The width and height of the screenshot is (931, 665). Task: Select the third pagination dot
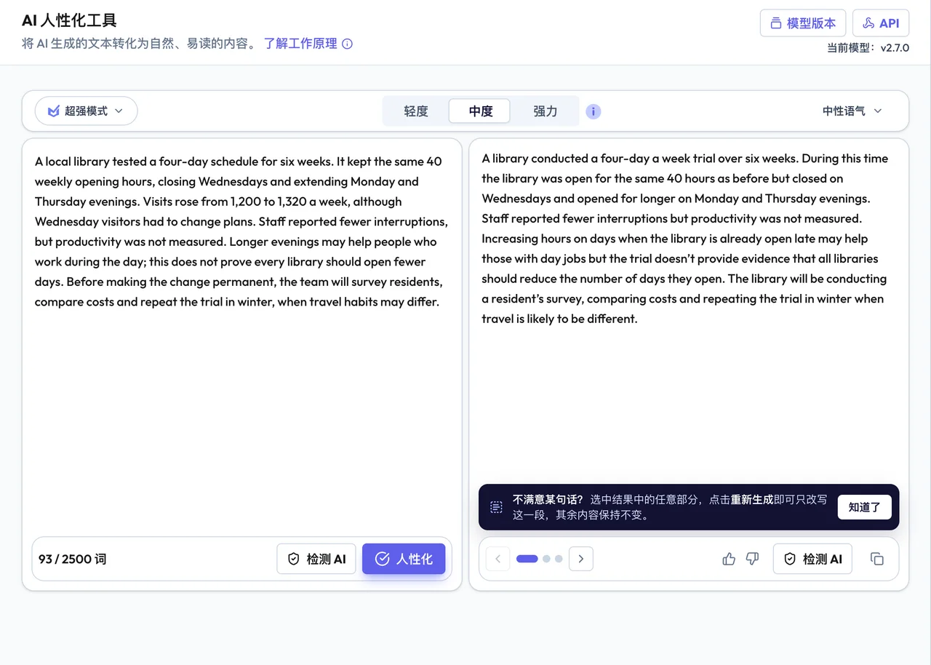(559, 559)
